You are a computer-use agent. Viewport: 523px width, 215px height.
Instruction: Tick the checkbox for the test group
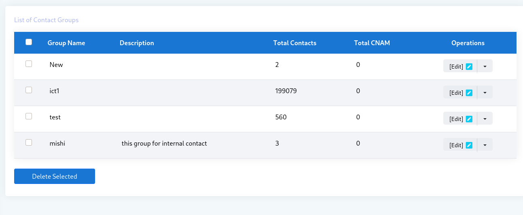[x=29, y=116]
